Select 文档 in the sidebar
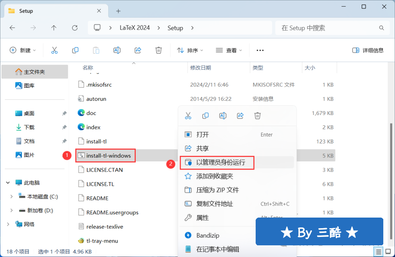Viewport: 395px width, 257px height. (x=35, y=141)
